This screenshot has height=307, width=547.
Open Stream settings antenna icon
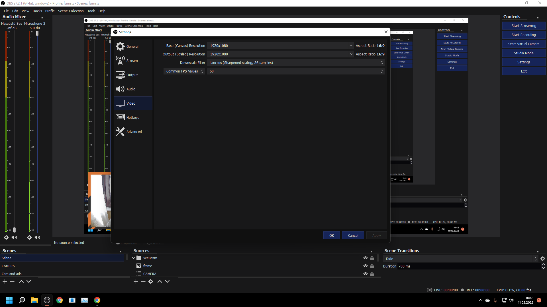tap(120, 61)
